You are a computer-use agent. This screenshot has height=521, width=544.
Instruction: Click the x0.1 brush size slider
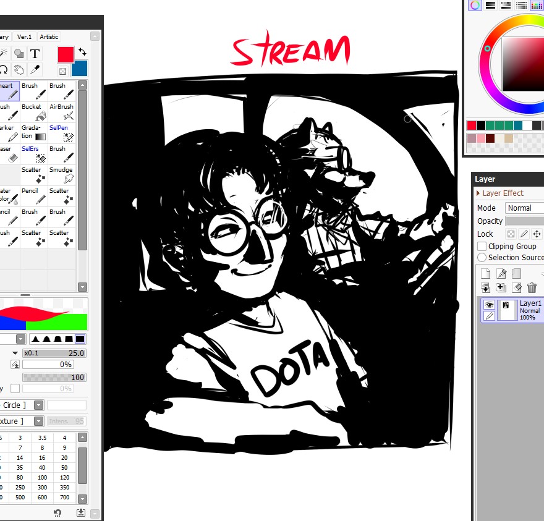(x=54, y=353)
